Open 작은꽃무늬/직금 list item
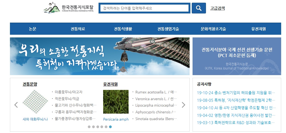Image resolution: width=286 pixels, height=133 pixels. click(x=67, y=99)
